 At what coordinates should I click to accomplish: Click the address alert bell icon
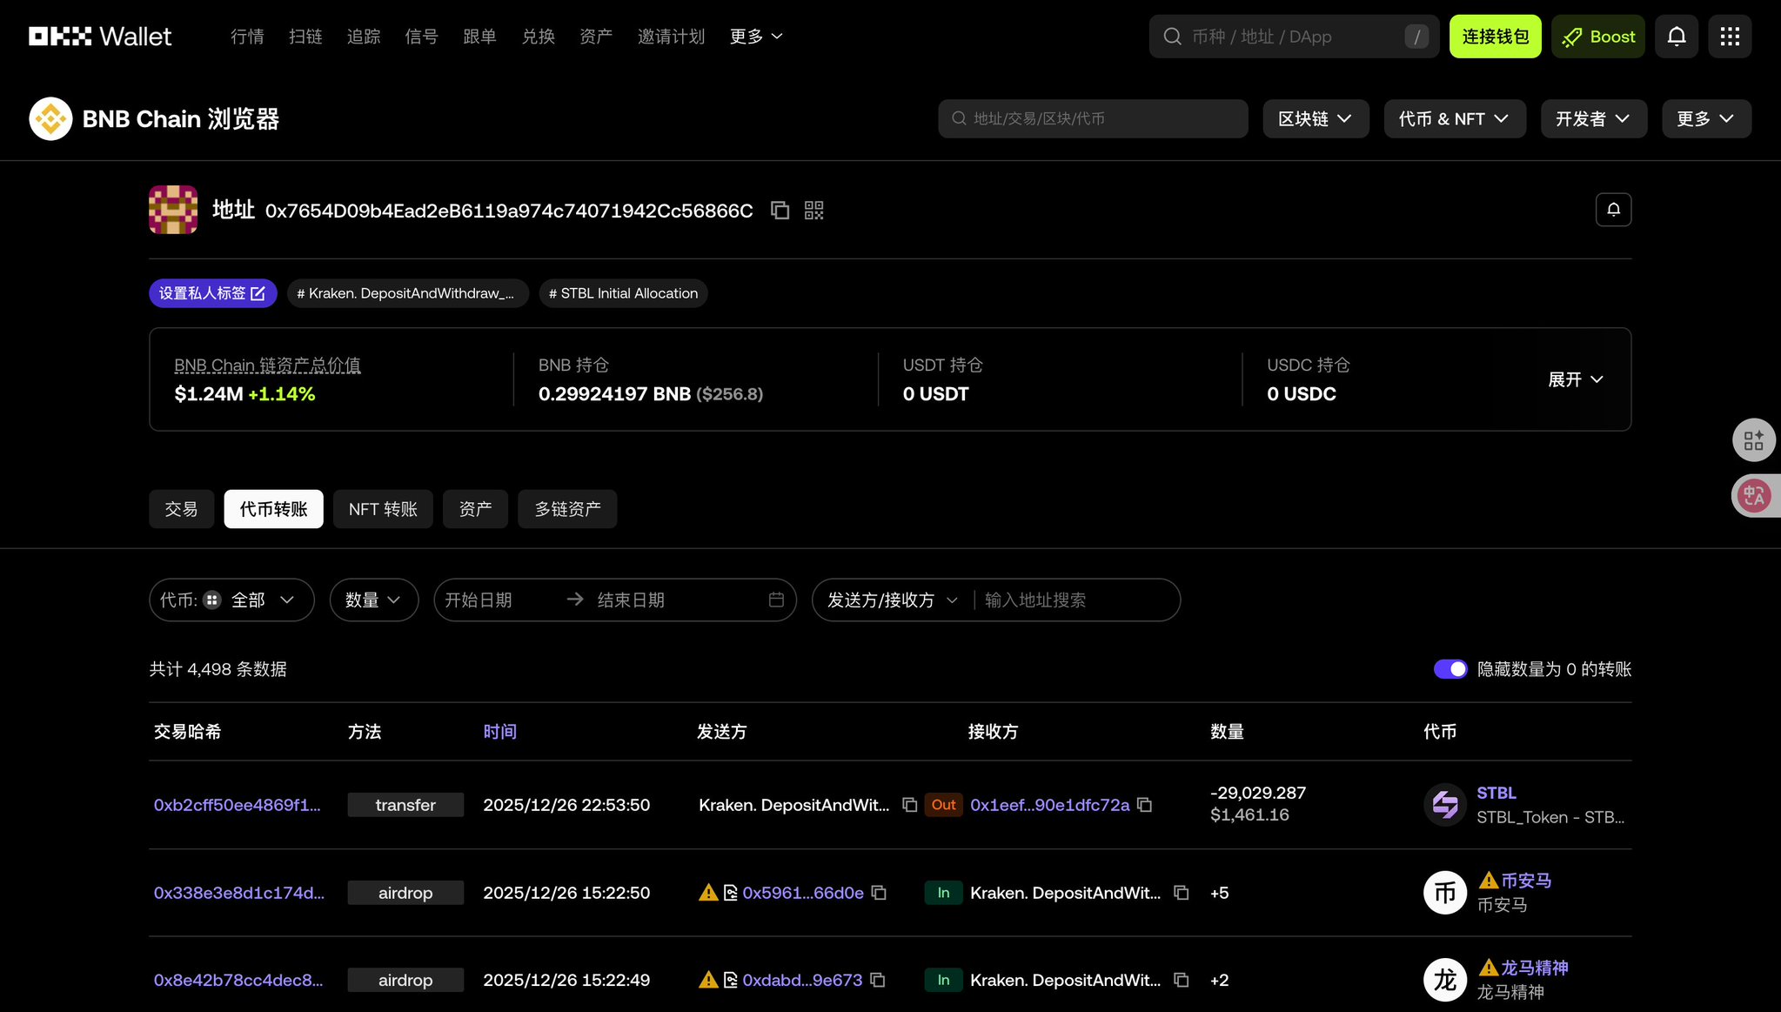tap(1613, 210)
